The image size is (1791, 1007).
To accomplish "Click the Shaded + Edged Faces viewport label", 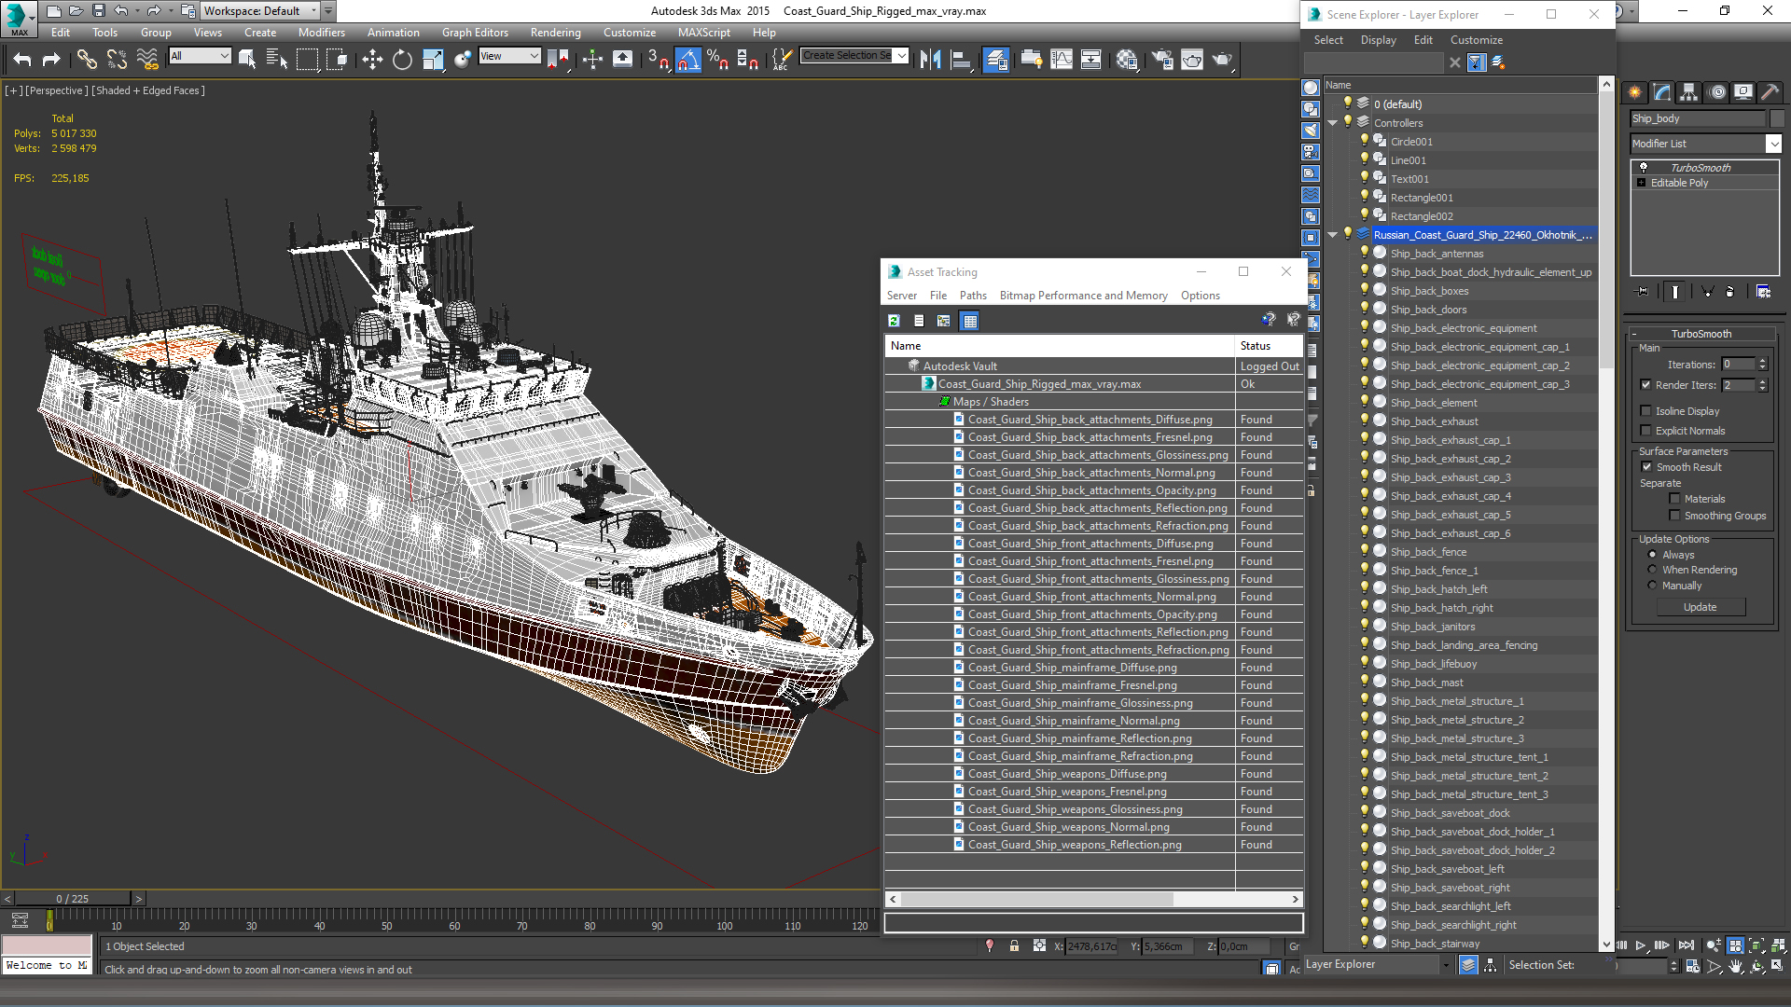I will coord(148,90).
